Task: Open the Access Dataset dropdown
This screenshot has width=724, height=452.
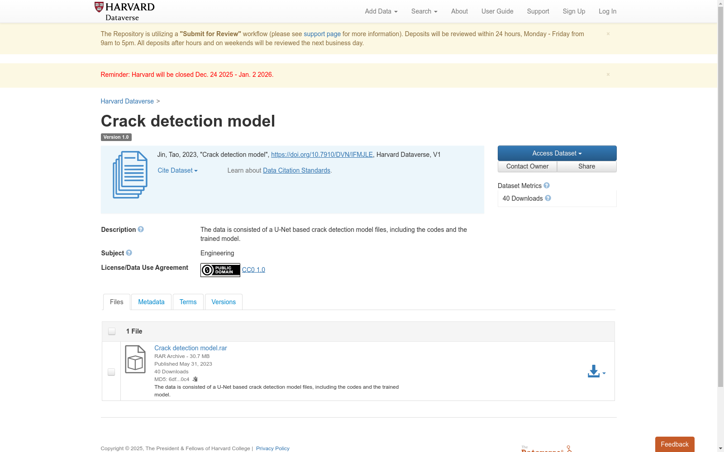Action: click(557, 153)
